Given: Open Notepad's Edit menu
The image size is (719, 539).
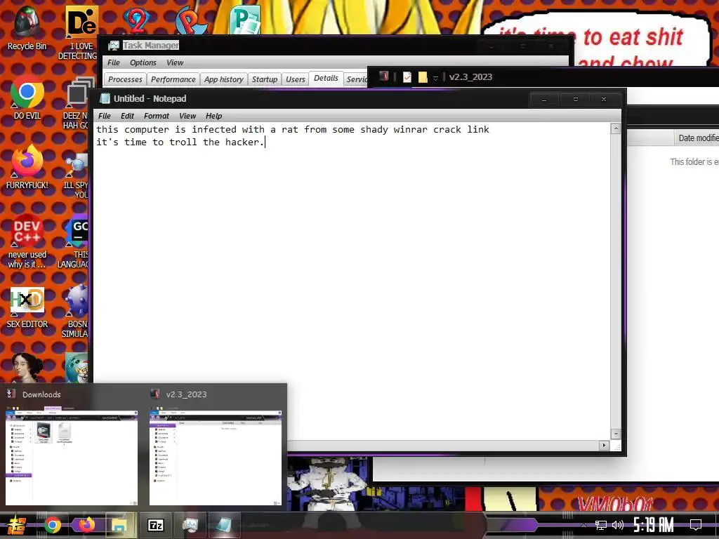Looking at the screenshot, I should pos(127,116).
